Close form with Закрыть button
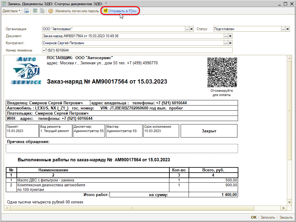The height and width of the screenshot is (222, 296). (286, 217)
